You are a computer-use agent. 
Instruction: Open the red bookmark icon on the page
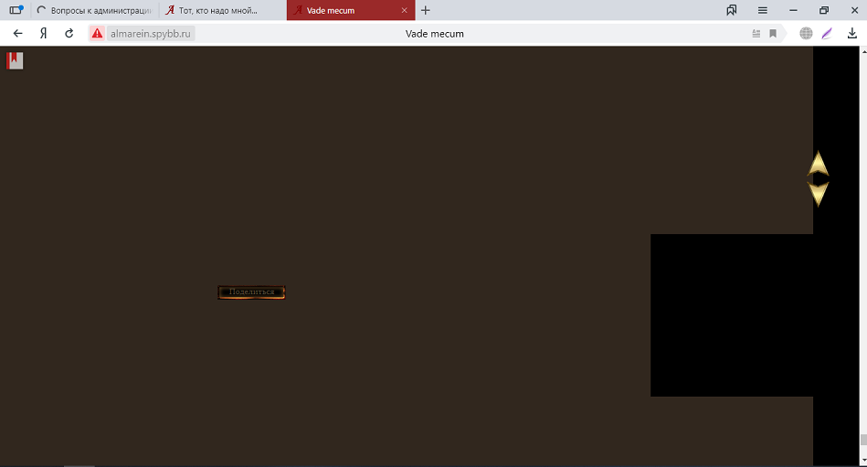[15, 60]
